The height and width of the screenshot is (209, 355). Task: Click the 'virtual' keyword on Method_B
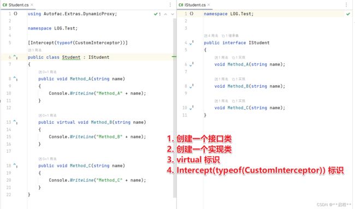tap(66, 122)
